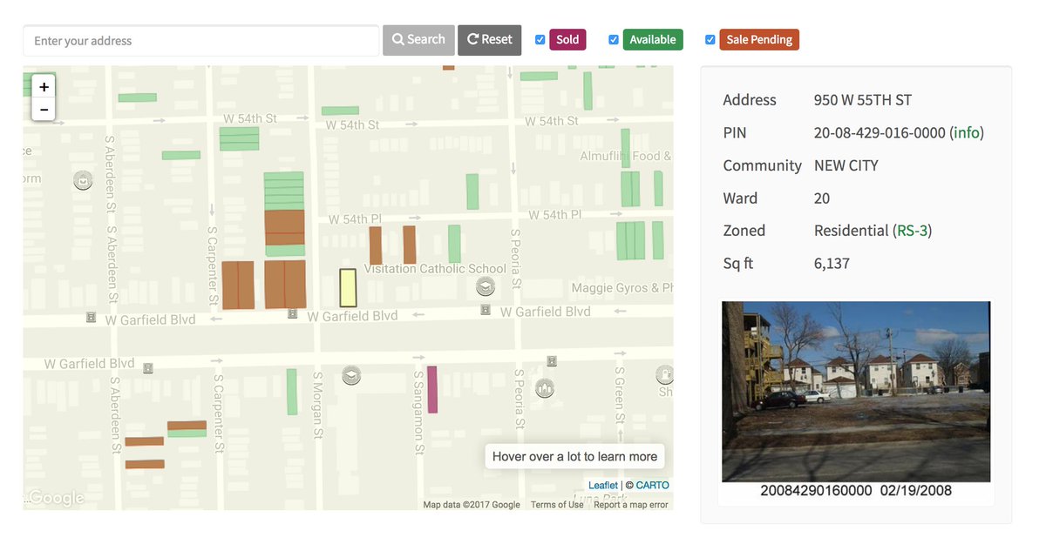Open the Leaflet attribution link
This screenshot has width=1046, height=544.
[x=603, y=486]
